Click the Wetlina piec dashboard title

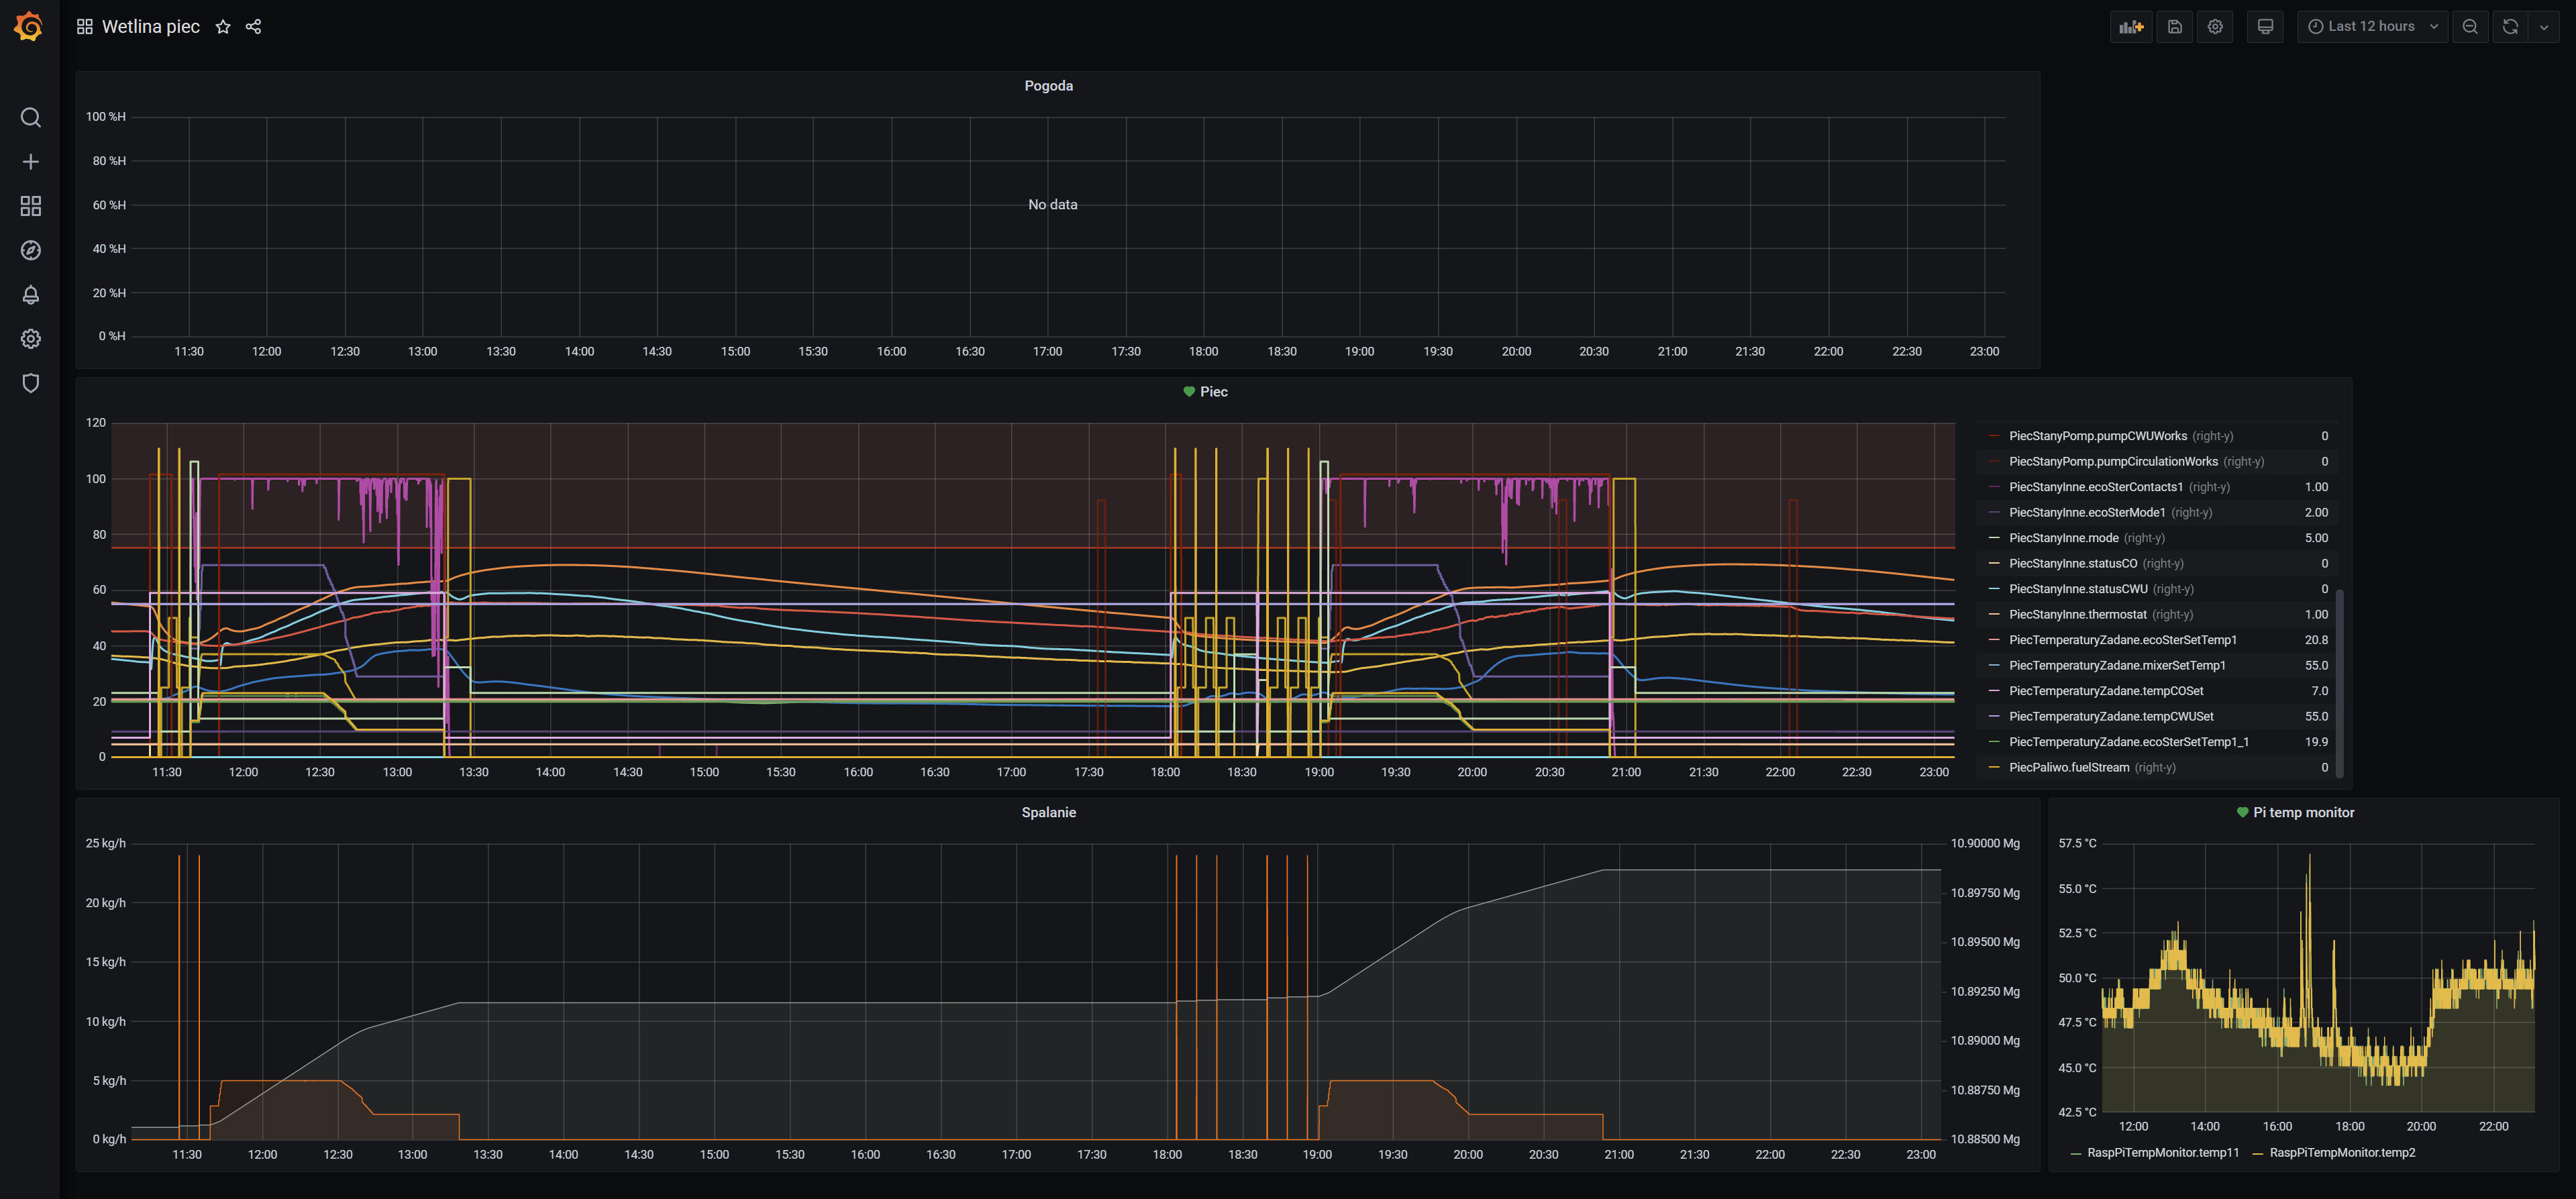pos(151,27)
